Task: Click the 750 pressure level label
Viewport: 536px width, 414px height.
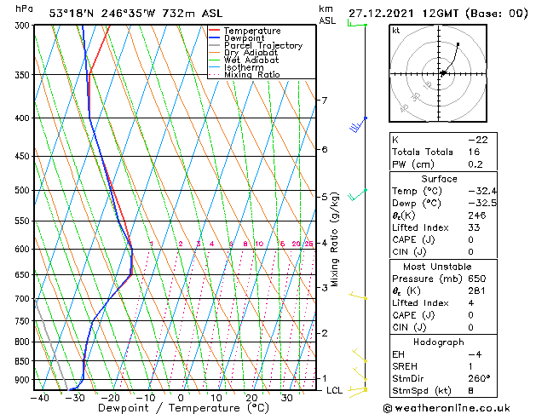Action: [x=24, y=321]
